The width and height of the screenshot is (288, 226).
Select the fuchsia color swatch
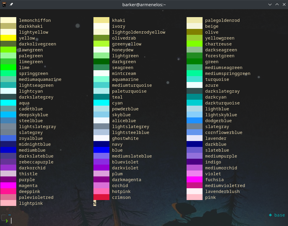[x=195, y=180]
